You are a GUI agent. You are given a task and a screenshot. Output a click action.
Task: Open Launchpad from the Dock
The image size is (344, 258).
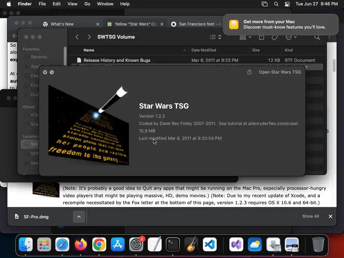tap(44, 245)
